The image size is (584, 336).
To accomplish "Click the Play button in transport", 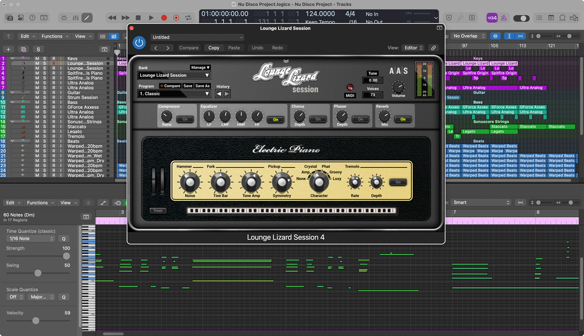I will pos(151,18).
